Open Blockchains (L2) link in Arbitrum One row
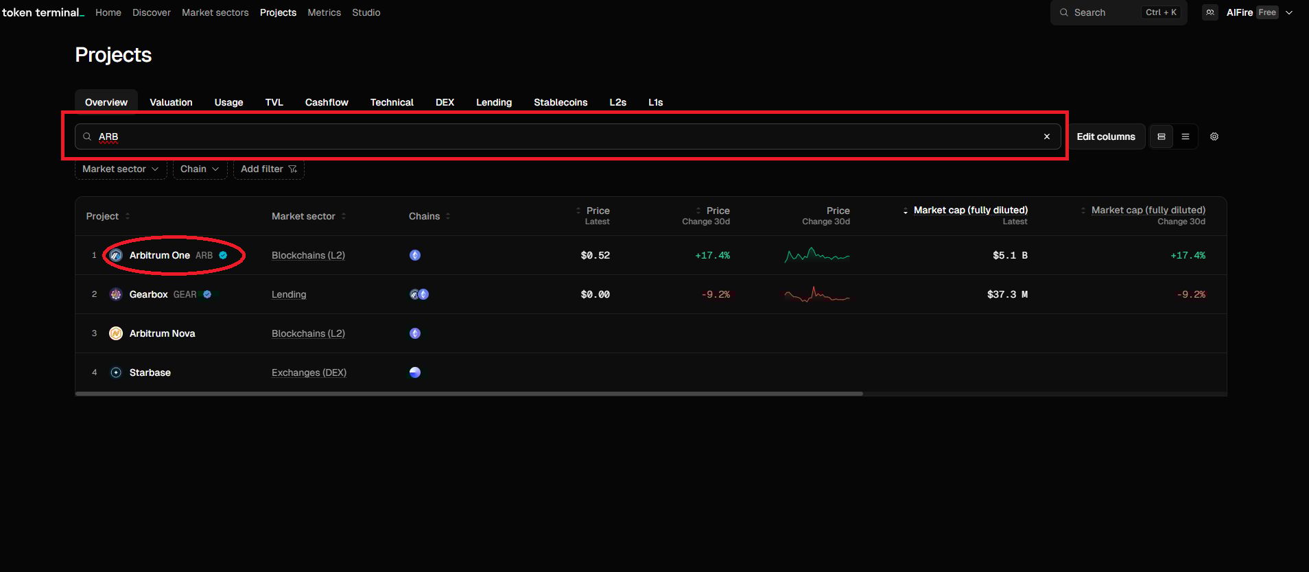This screenshot has height=572, width=1309. (308, 255)
